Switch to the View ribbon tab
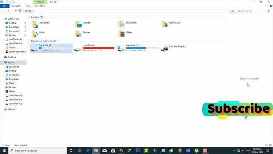 [28, 6]
